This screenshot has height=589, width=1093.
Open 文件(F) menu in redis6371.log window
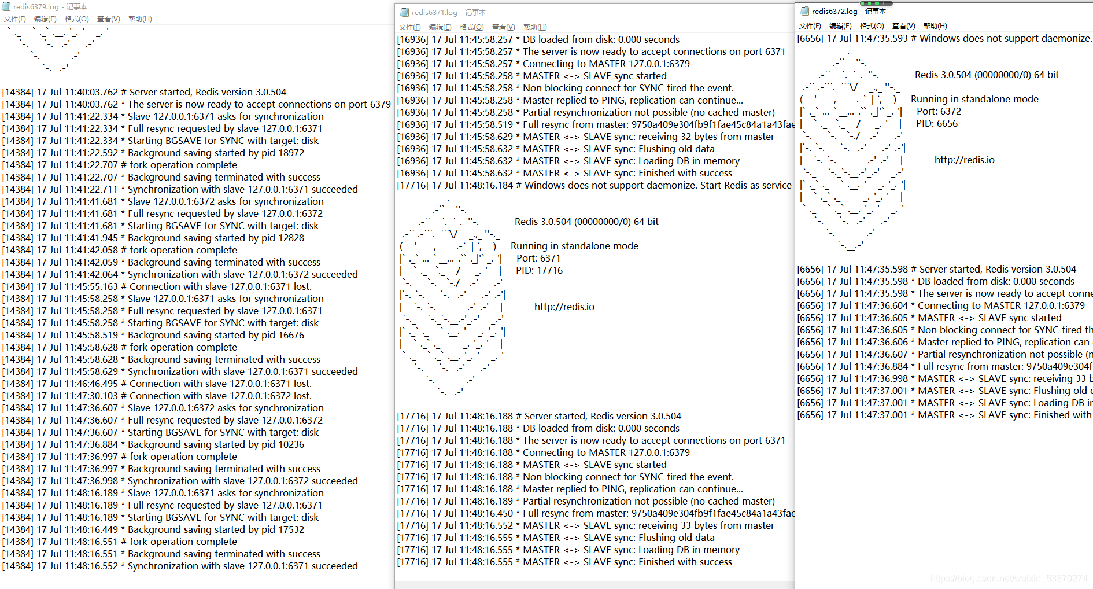(410, 27)
